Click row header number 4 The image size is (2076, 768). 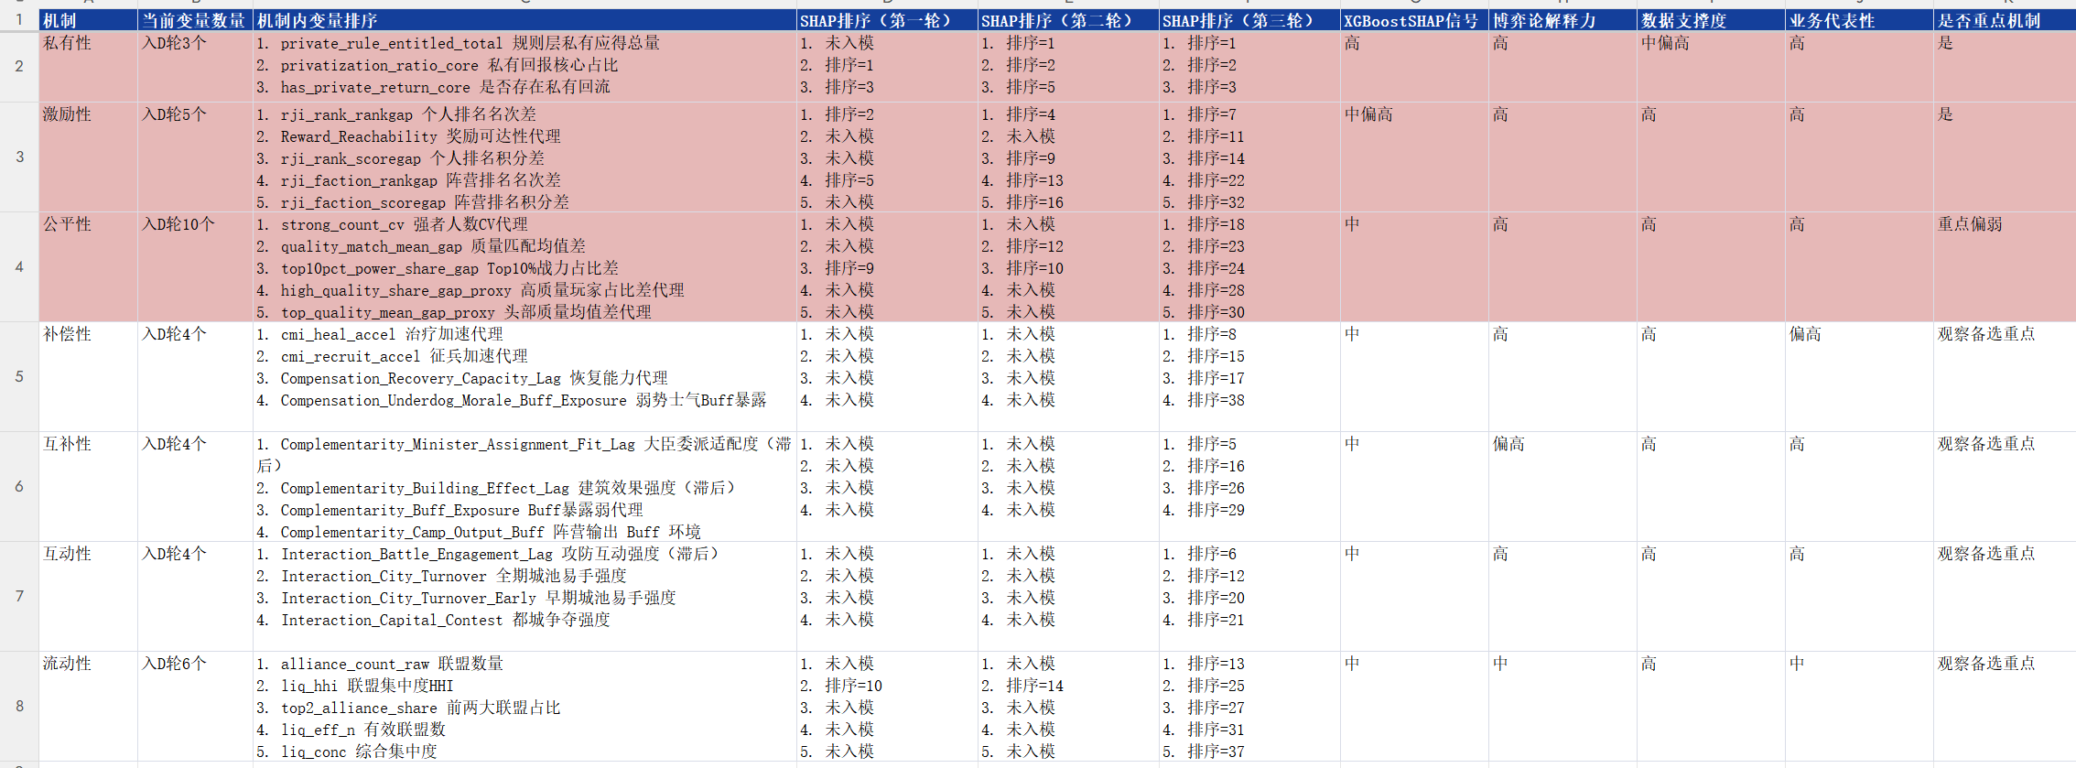click(x=19, y=266)
